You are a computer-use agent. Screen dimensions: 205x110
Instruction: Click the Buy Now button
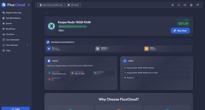point(180,31)
